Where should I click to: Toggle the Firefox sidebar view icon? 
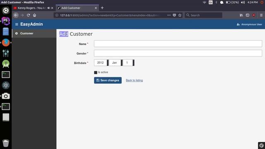coord(248,15)
